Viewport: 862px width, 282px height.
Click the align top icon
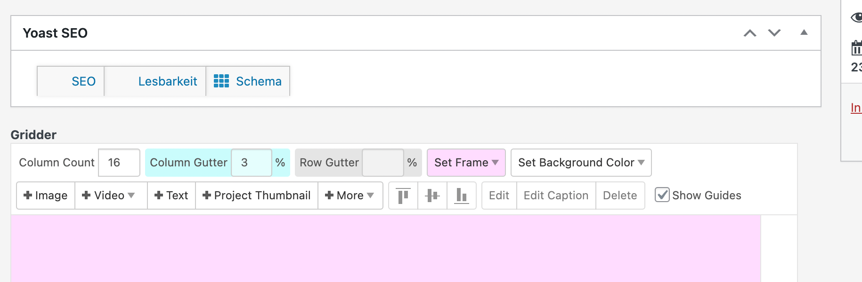coord(403,196)
